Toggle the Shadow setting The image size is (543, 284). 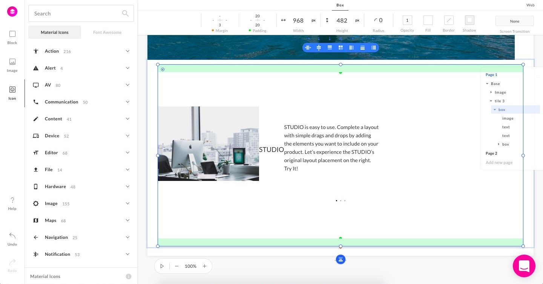469,20
